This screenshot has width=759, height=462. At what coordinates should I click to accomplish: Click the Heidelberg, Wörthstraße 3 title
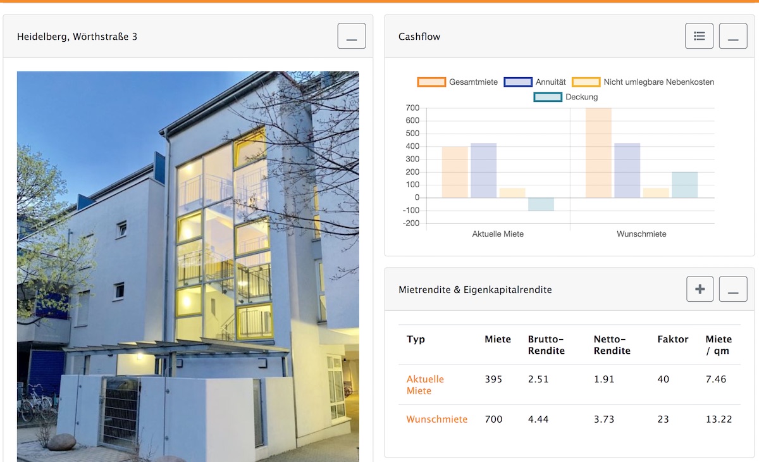coord(77,37)
